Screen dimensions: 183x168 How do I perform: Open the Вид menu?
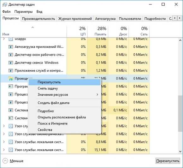(x=39, y=12)
